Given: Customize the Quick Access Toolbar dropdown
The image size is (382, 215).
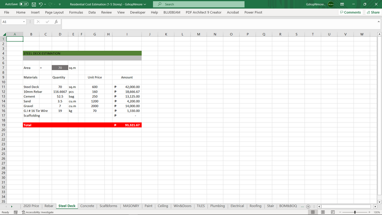Looking at the screenshot, I should [x=60, y=4].
